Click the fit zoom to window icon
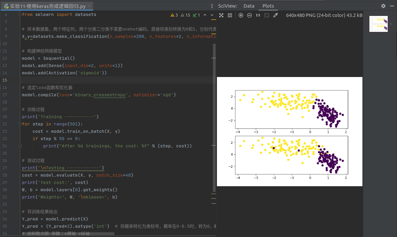Viewport: 397px width, 237px height. 267,15
